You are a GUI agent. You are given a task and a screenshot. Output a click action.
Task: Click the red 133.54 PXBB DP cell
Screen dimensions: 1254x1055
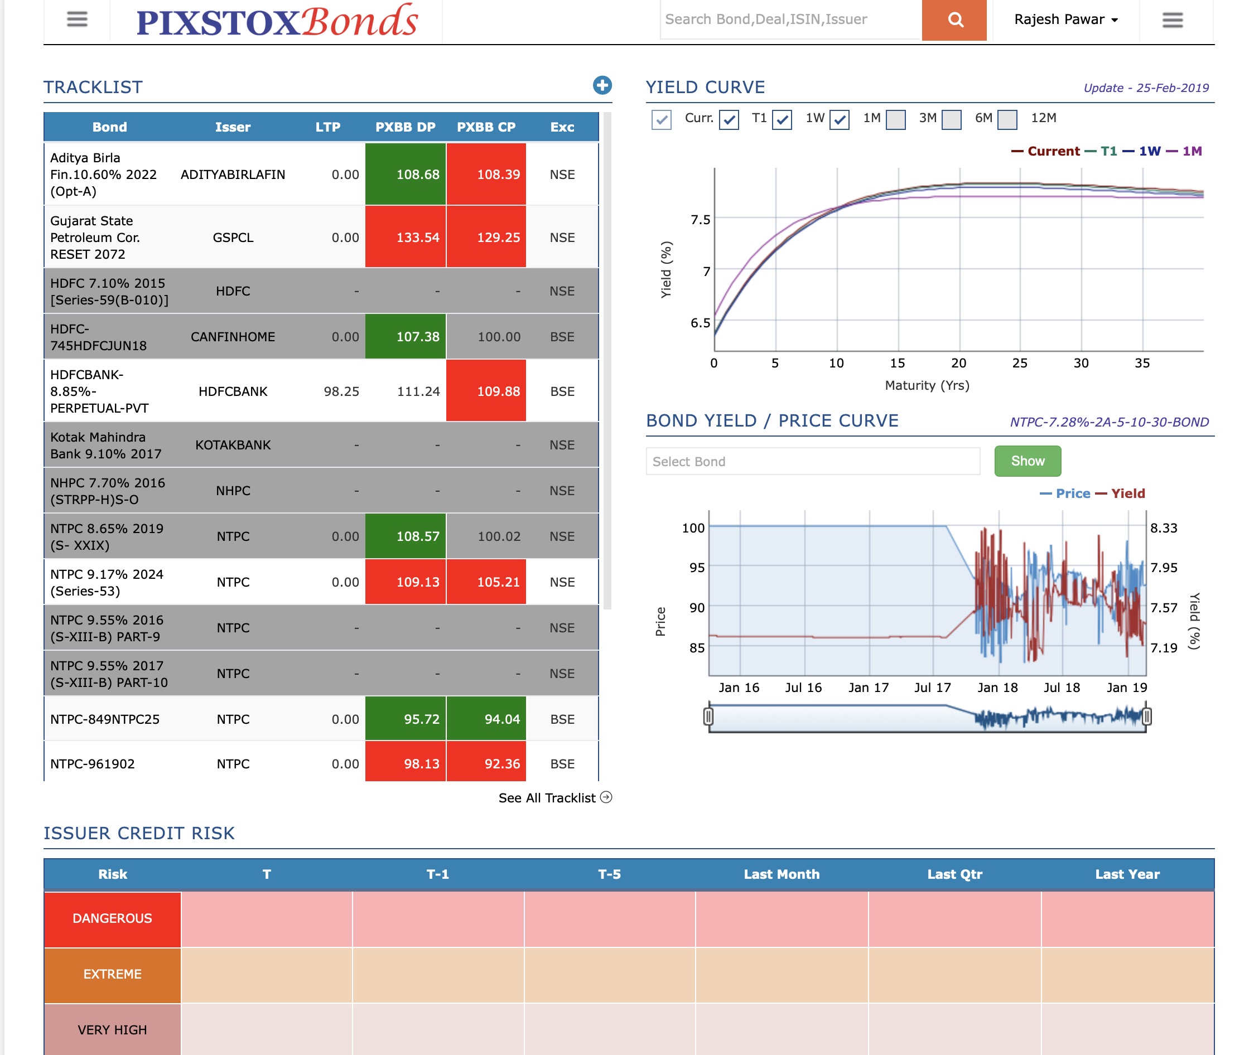pos(405,237)
